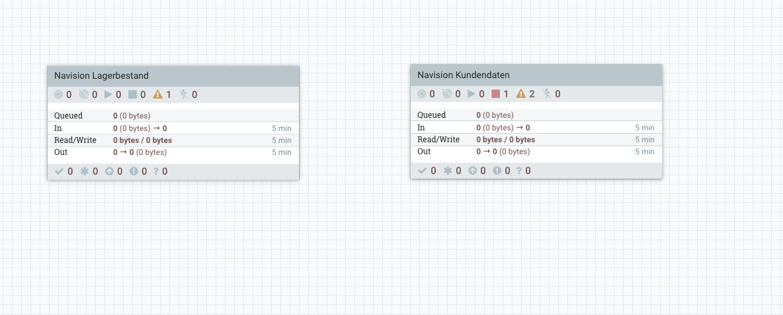Click the invalid warning icon in Navision Kundendaten
783x315 pixels.
pyautogui.click(x=520, y=94)
